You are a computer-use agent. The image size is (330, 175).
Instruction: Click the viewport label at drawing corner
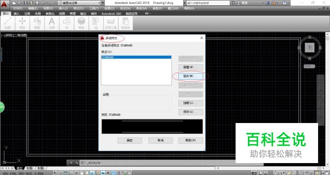point(14,35)
